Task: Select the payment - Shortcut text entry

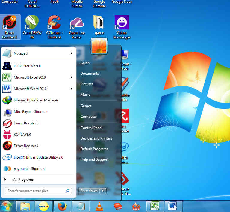Action: (x=29, y=169)
